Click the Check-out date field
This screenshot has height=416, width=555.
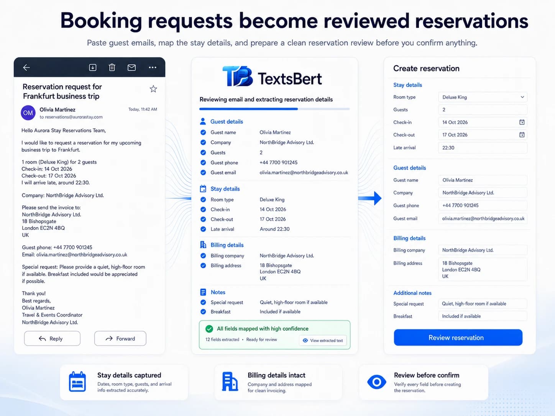click(x=483, y=135)
